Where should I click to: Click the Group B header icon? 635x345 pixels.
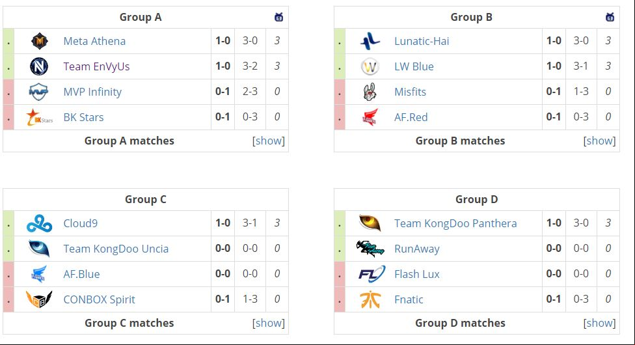[x=610, y=17]
